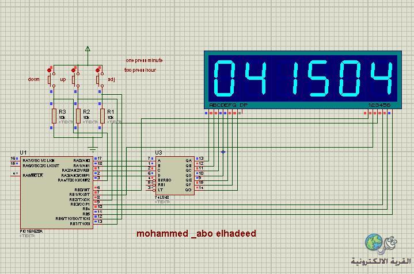This screenshot has height=274, width=414.
Task: Click pin label RA6/OSC2/CLKOUT on U1
Action: (x=41, y=165)
